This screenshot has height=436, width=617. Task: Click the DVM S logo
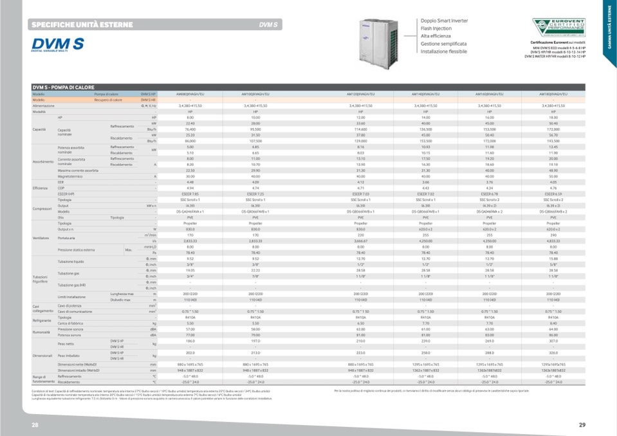coord(58,44)
